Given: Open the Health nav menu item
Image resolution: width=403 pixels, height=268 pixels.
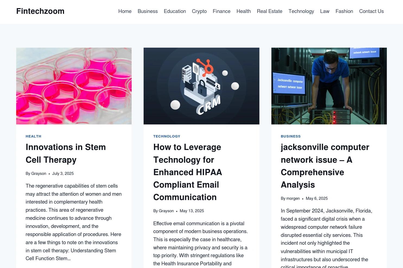Looking at the screenshot, I should 243,11.
